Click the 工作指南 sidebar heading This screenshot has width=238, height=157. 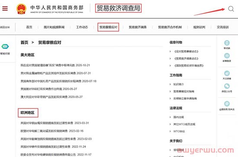[x=176, y=75]
